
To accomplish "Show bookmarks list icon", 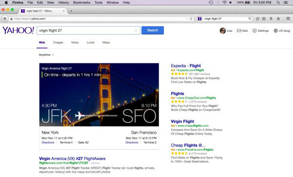I will pyautogui.click(x=264, y=19).
